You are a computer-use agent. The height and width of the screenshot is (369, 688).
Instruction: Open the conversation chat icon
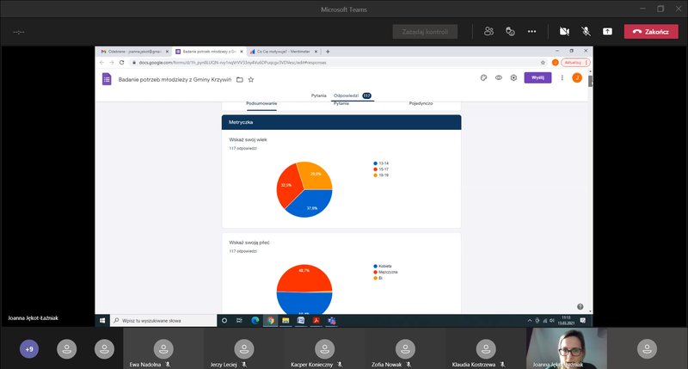pyautogui.click(x=510, y=31)
